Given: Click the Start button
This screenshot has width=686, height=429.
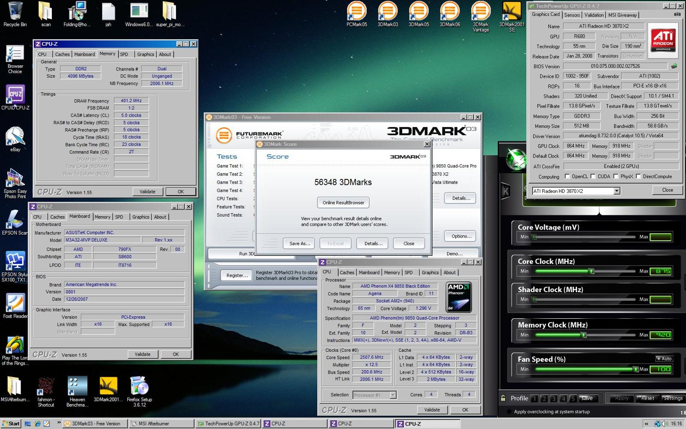Looking at the screenshot, I should point(10,423).
